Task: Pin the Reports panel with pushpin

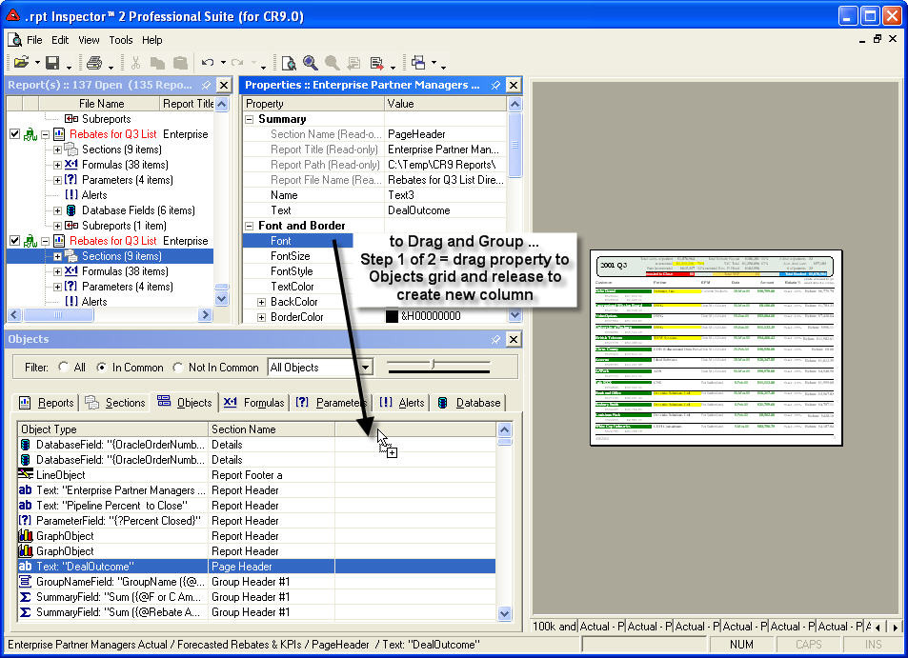Action: click(206, 85)
